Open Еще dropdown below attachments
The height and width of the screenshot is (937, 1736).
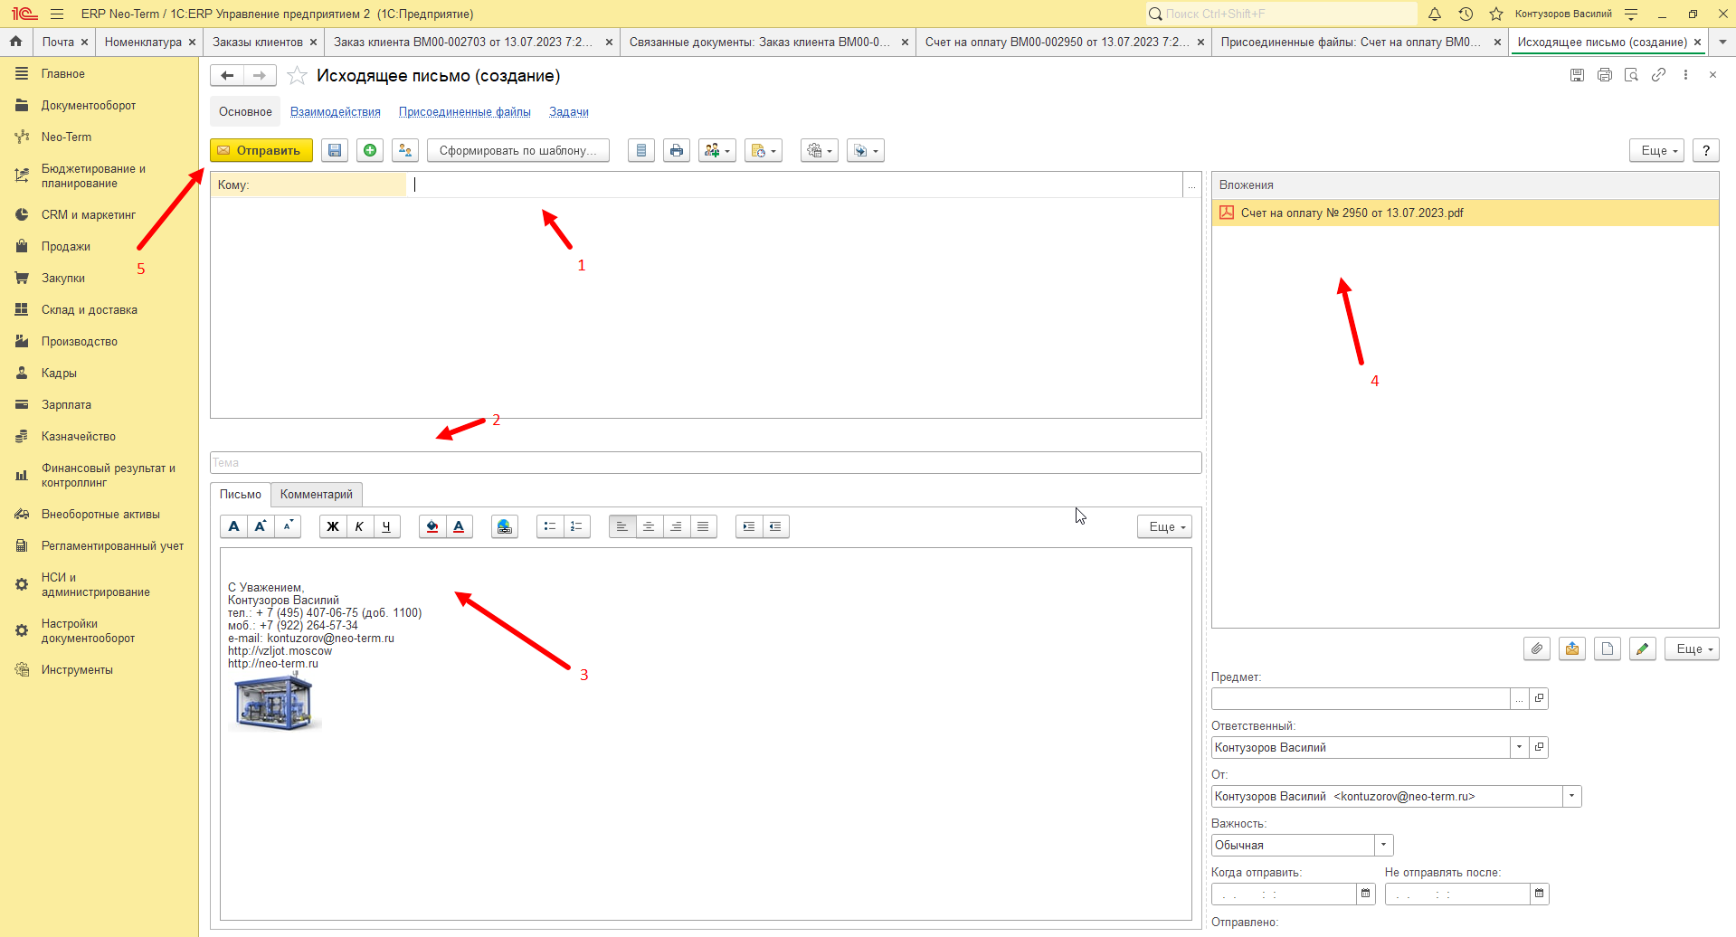(x=1692, y=648)
